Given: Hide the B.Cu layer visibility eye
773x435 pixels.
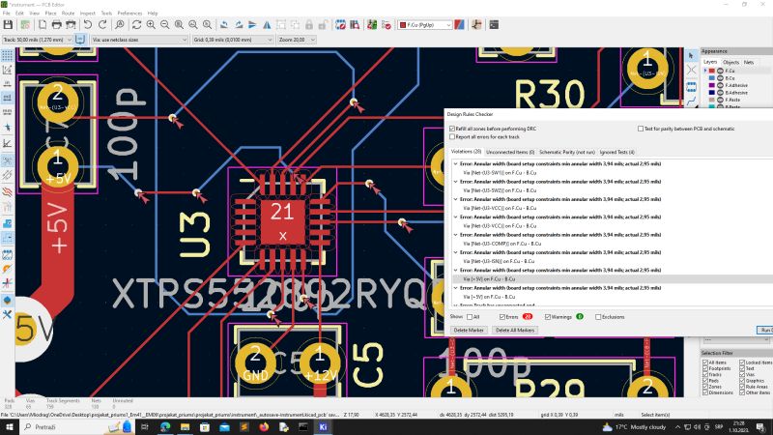Looking at the screenshot, I should tap(720, 78).
